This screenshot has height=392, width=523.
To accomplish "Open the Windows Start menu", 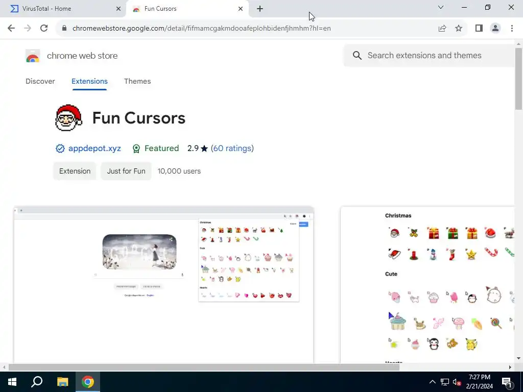I will 12,382.
